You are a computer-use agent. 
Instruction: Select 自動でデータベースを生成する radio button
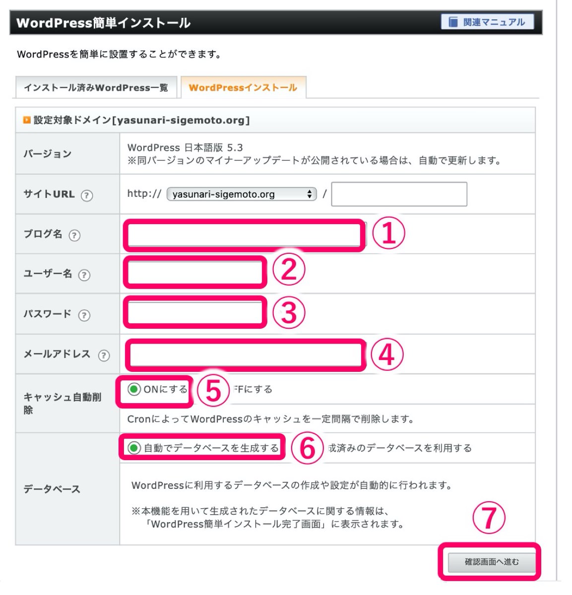[134, 448]
